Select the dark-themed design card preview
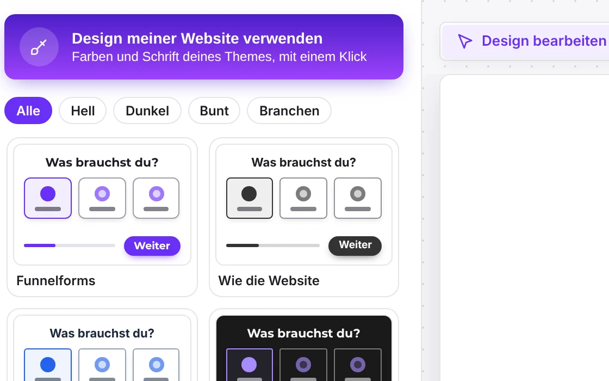Image resolution: width=609 pixels, height=381 pixels. (304, 348)
